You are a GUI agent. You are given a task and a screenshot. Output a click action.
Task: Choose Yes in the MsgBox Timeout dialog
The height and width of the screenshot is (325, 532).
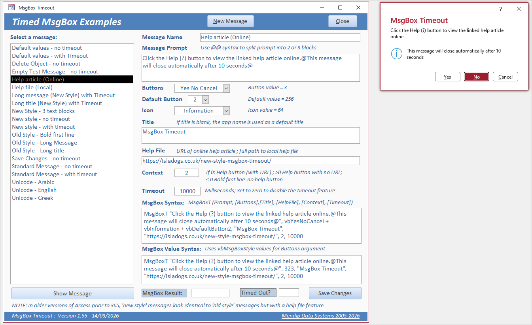tap(447, 77)
